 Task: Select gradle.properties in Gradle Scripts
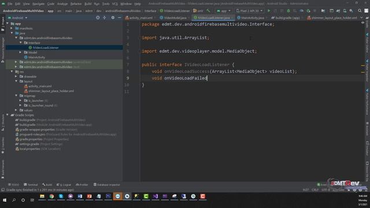pos(31,139)
